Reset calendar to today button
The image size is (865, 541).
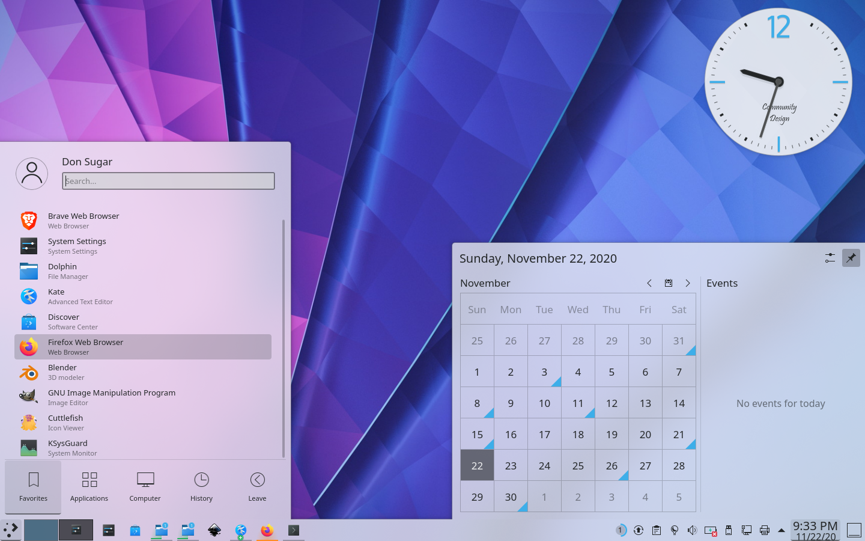[669, 283]
